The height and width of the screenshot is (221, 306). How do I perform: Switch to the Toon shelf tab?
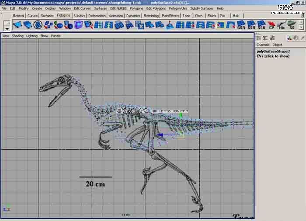[186, 16]
